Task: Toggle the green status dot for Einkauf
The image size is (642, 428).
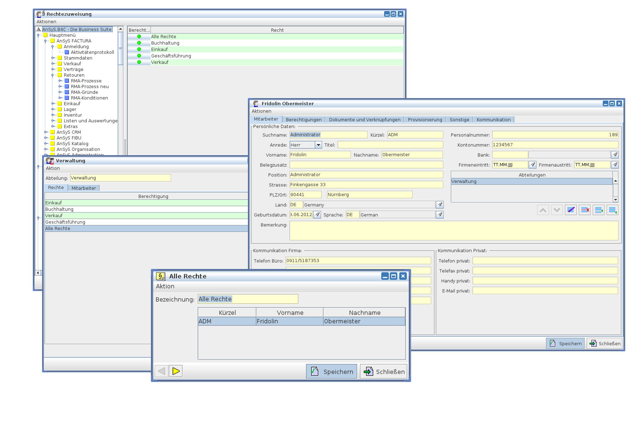Action: click(139, 50)
